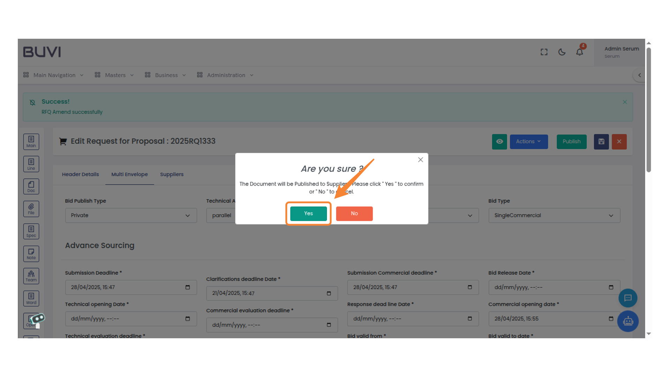The image size is (670, 377).
Task: Open the Submission Deadline date picker
Action: pyautogui.click(x=187, y=287)
